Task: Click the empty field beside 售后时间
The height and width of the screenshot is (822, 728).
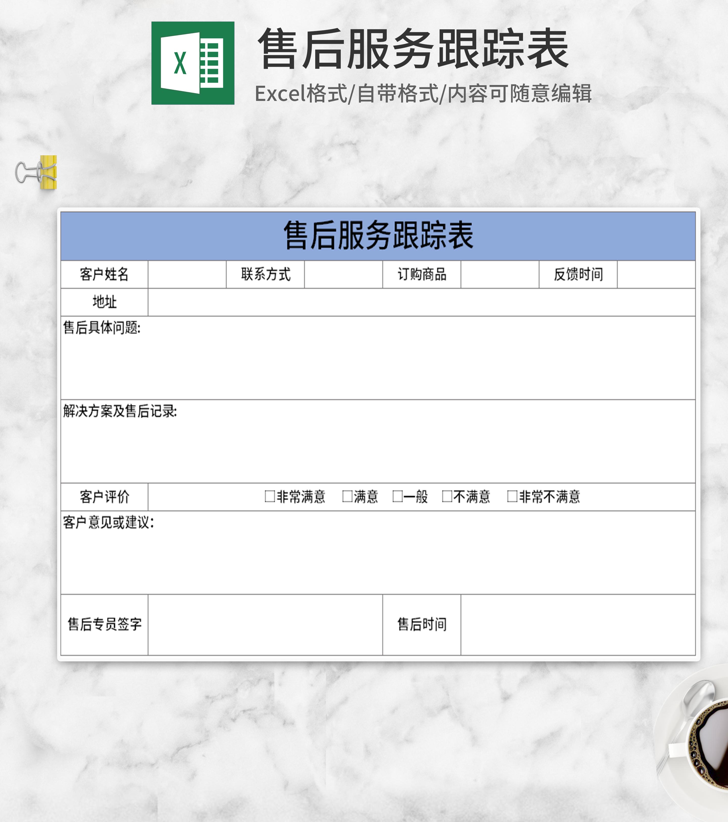Action: pyautogui.click(x=578, y=624)
